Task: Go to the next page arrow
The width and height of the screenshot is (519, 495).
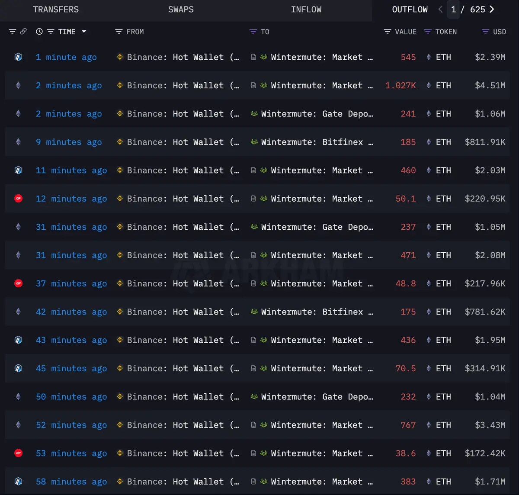Action: point(492,10)
